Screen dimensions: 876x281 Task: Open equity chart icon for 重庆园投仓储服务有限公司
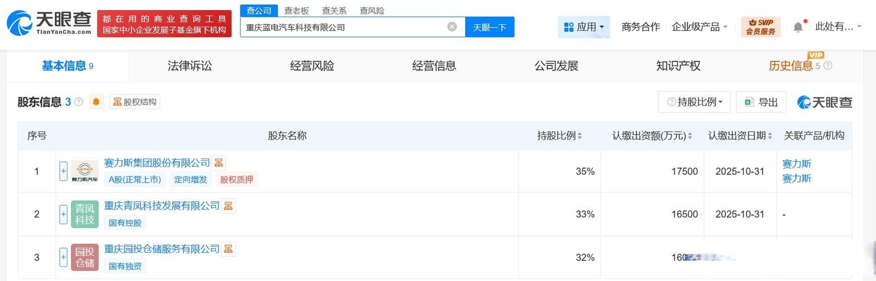pyautogui.click(x=228, y=249)
